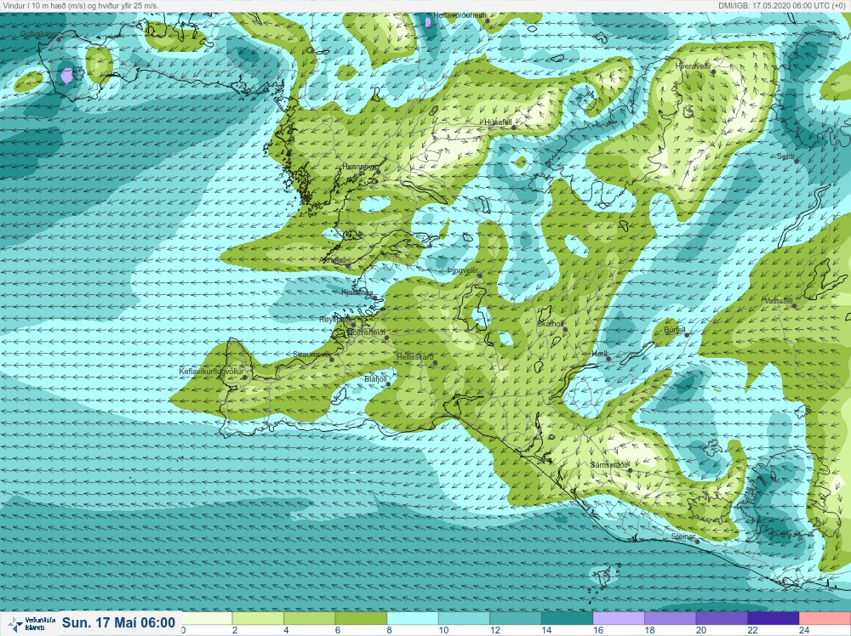Image resolution: width=851 pixels, height=636 pixels.
Task: Click the 'Vindur í 10 m hæð' map title
Action: (x=81, y=5)
